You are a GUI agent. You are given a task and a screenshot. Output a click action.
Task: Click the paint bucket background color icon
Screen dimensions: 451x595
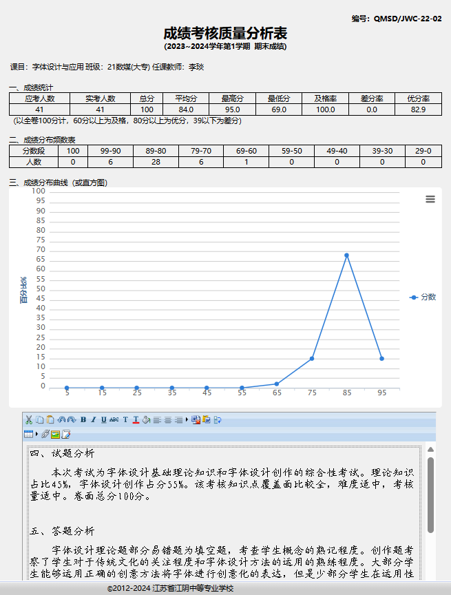(146, 419)
